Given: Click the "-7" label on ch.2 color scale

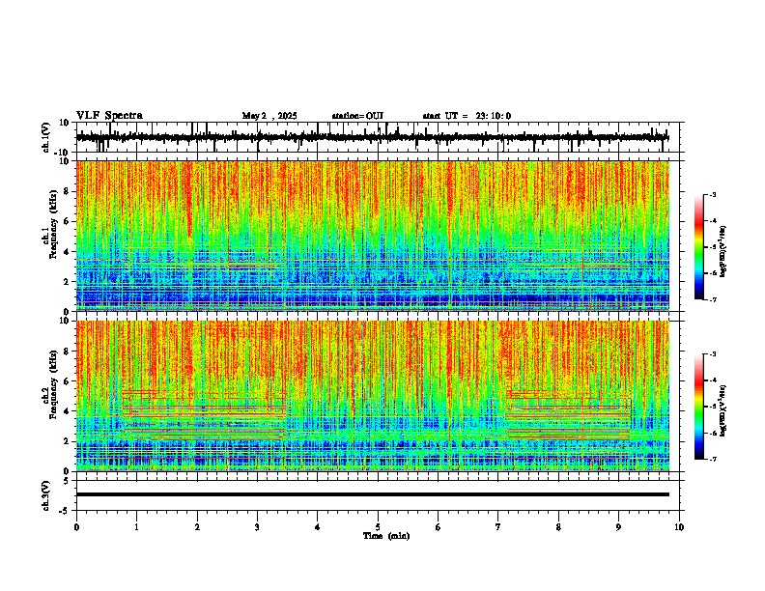Looking at the screenshot, I should pos(713,459).
